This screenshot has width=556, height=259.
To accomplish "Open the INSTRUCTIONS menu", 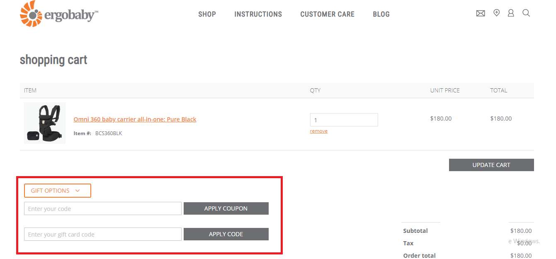I will pos(258,14).
